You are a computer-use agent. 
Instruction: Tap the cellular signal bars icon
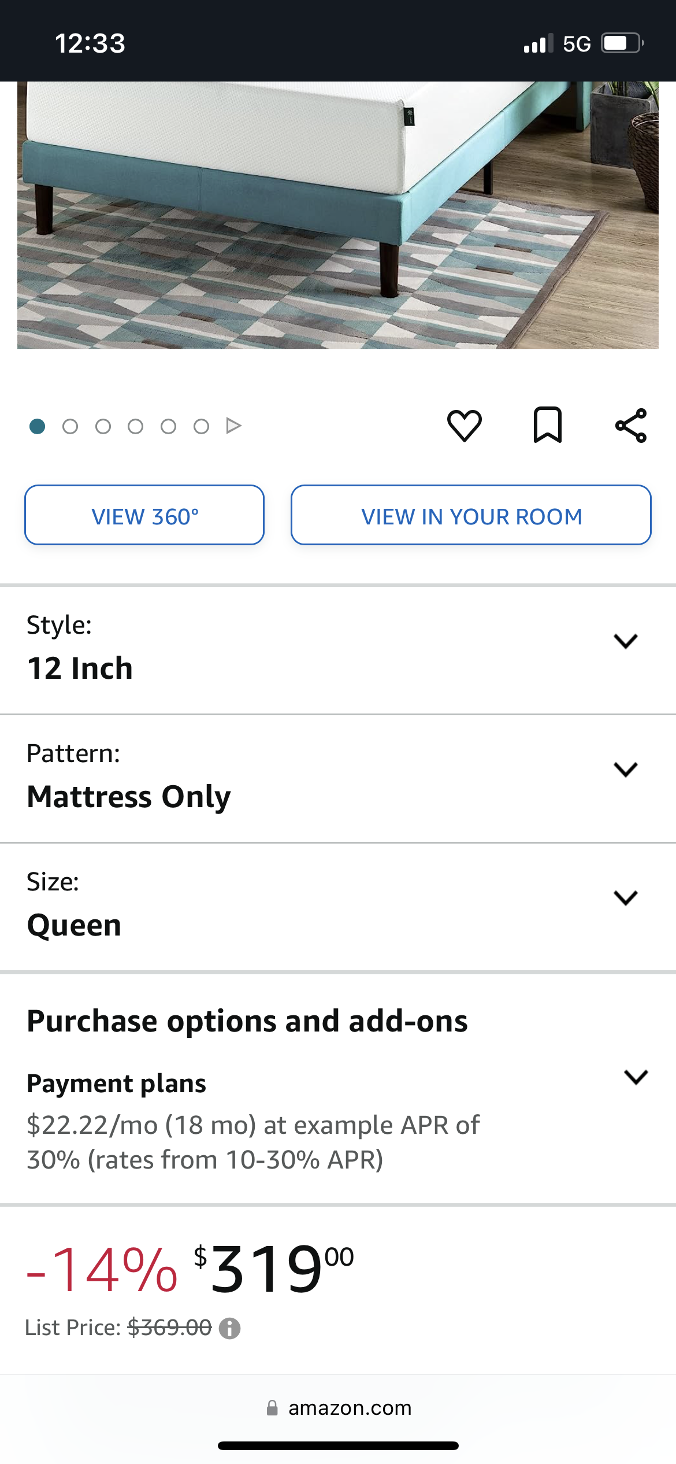pos(538,43)
